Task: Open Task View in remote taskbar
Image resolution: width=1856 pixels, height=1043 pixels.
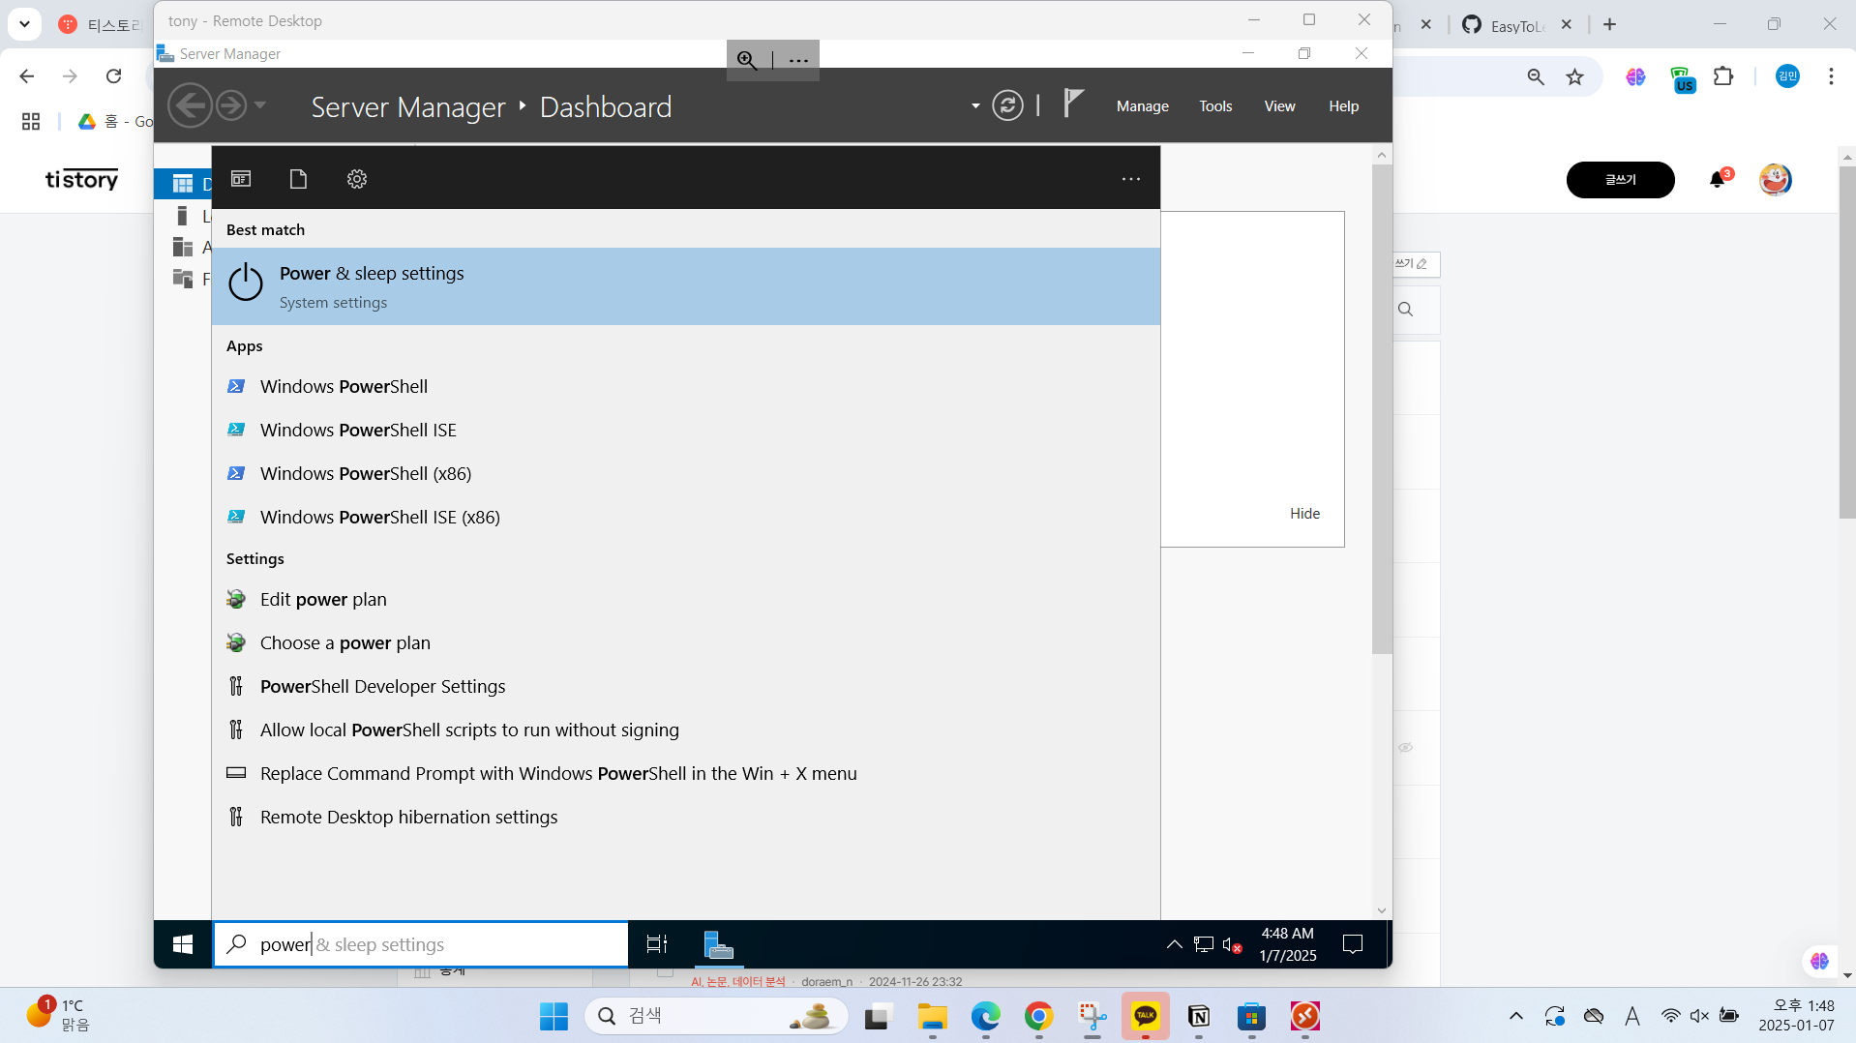Action: (657, 944)
